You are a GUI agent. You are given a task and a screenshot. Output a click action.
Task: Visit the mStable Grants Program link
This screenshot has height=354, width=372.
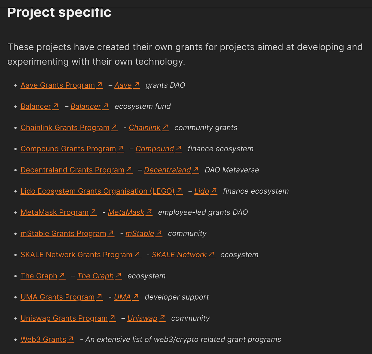point(67,234)
